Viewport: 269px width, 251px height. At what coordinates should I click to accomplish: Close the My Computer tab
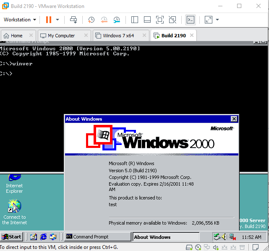coord(86,35)
